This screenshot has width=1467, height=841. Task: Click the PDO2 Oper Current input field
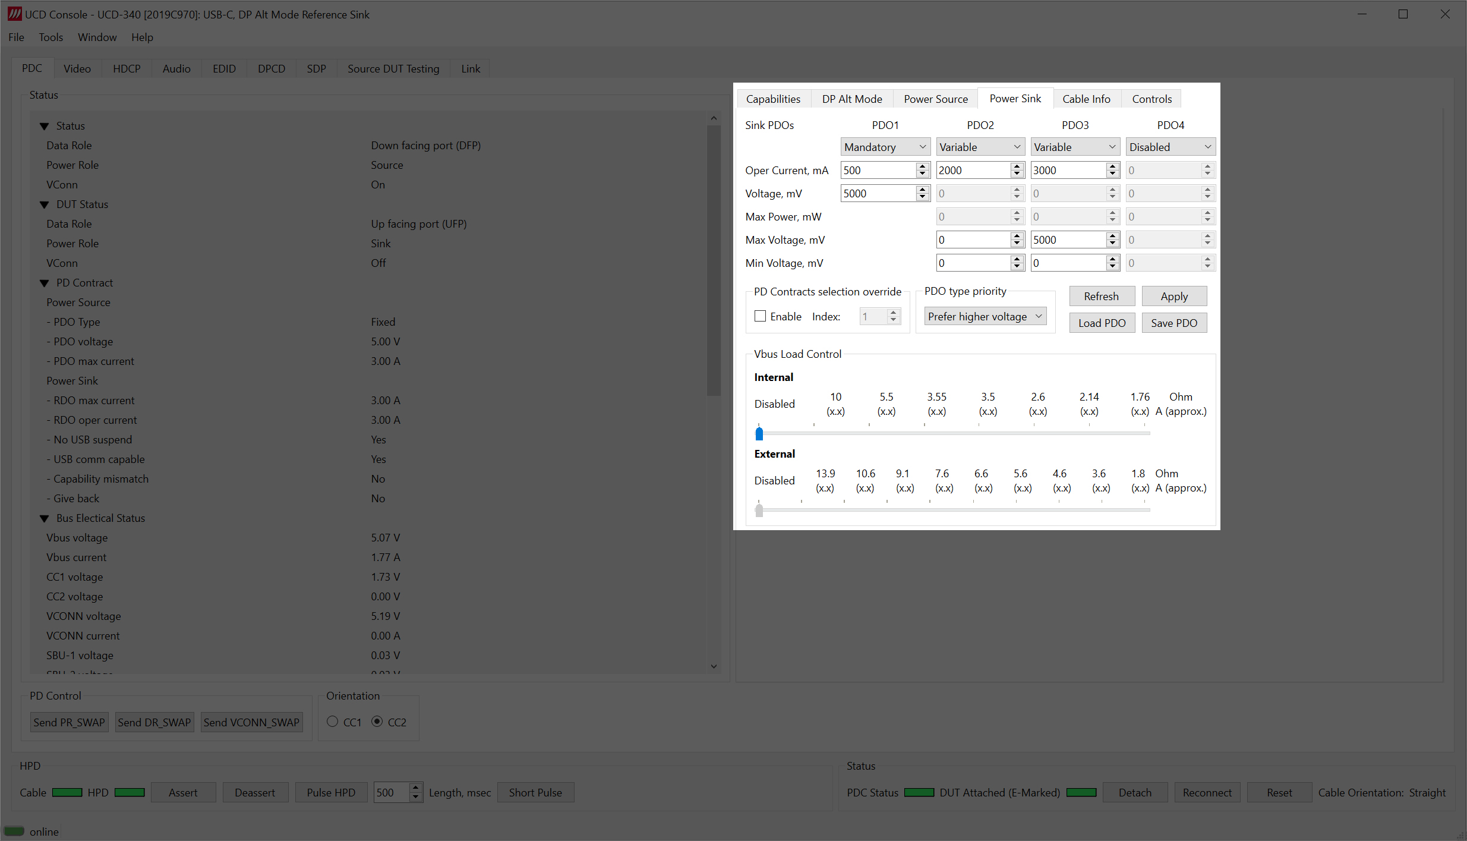(x=973, y=170)
